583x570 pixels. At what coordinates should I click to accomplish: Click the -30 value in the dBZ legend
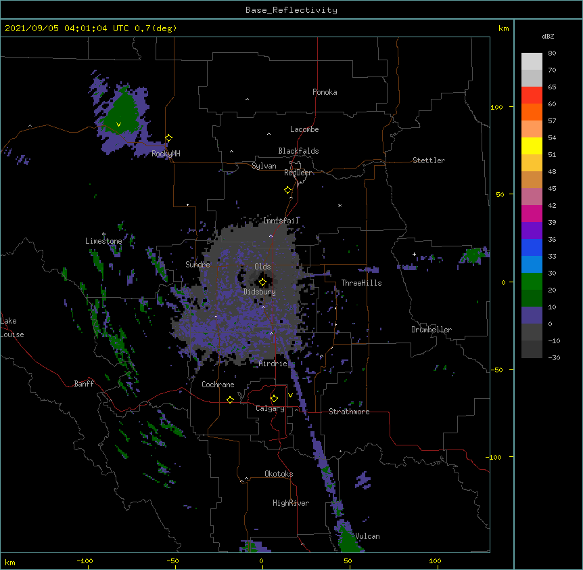pos(554,357)
